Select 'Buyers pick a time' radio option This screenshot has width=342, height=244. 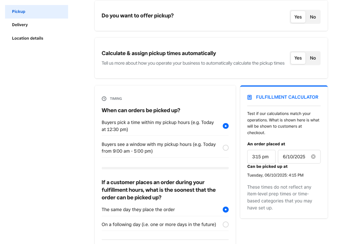(x=226, y=126)
